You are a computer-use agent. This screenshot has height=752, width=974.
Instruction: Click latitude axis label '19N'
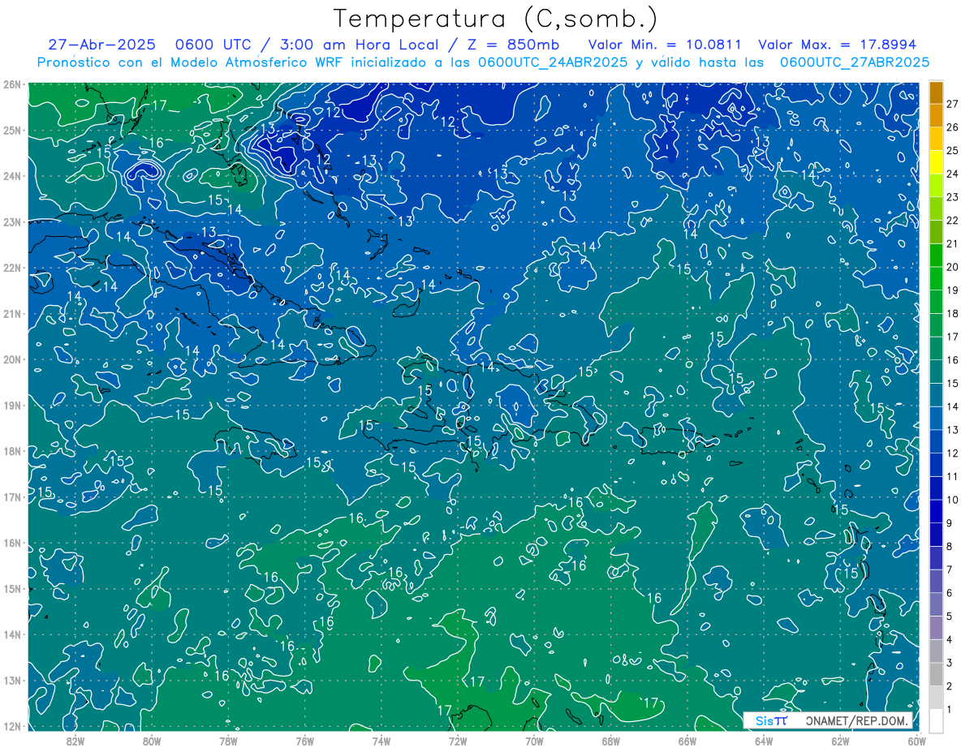point(13,406)
